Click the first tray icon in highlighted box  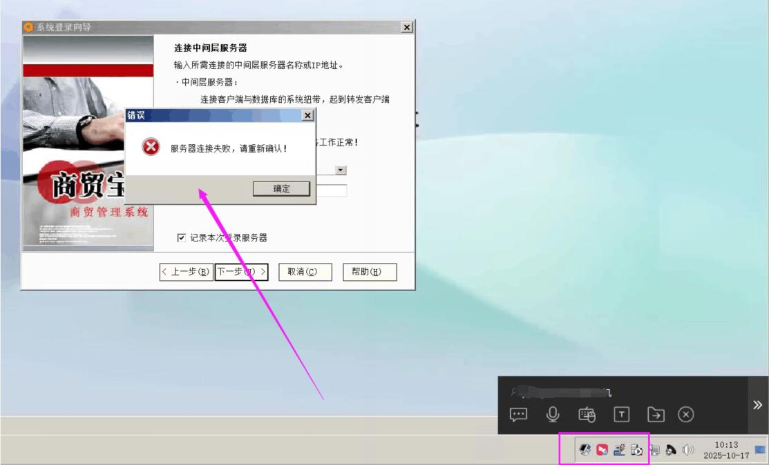[x=585, y=450]
